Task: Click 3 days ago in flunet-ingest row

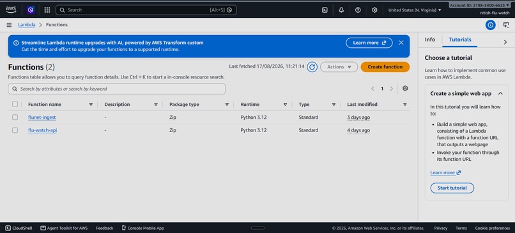Action: point(358,117)
